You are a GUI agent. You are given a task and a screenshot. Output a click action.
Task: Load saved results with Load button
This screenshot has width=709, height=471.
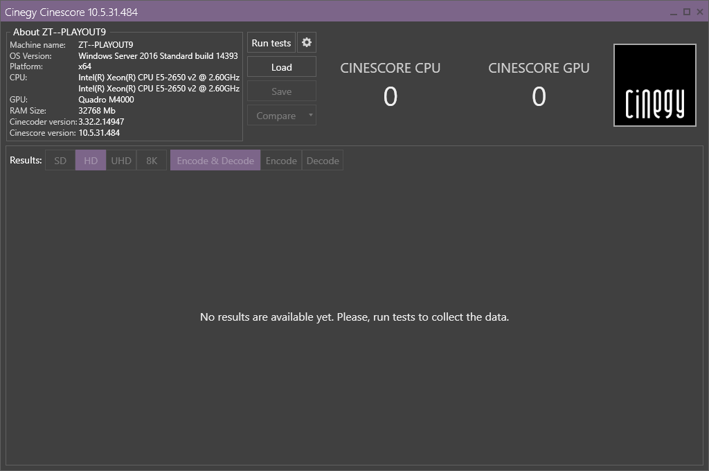pos(282,67)
